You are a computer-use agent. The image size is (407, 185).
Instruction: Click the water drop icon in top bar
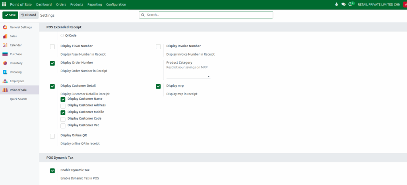337,4
